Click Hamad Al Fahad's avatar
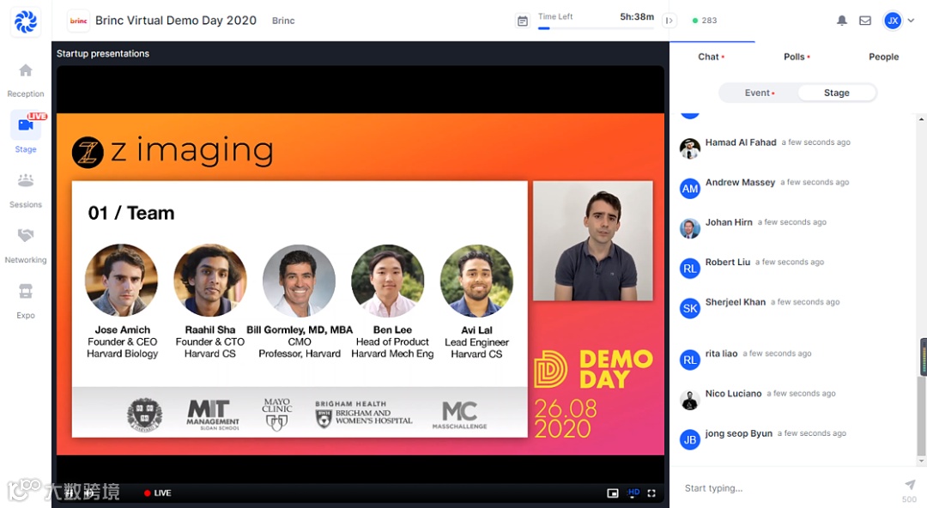The image size is (927, 508). (x=689, y=148)
